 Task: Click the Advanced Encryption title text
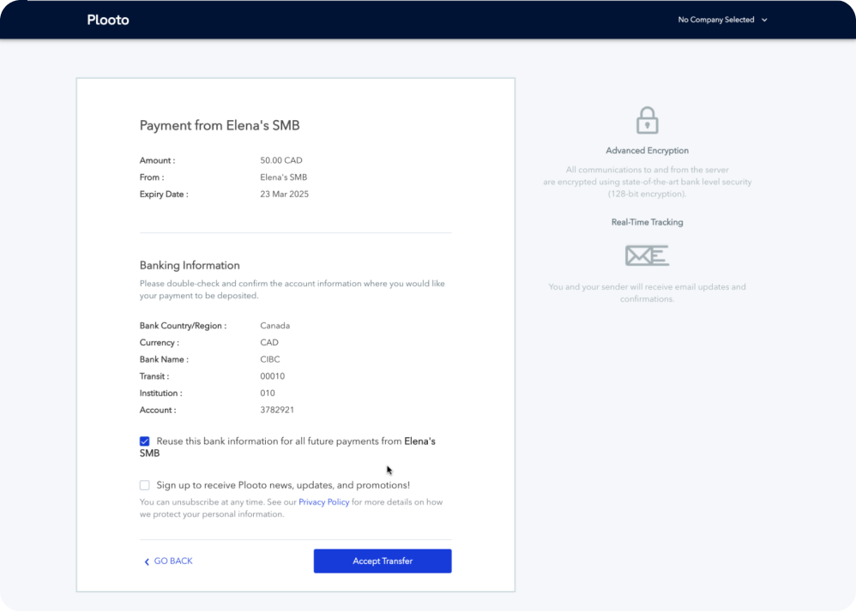click(x=647, y=151)
